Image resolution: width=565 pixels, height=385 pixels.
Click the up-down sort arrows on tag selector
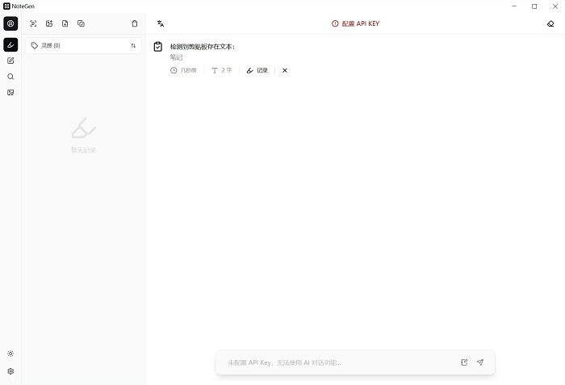point(133,46)
